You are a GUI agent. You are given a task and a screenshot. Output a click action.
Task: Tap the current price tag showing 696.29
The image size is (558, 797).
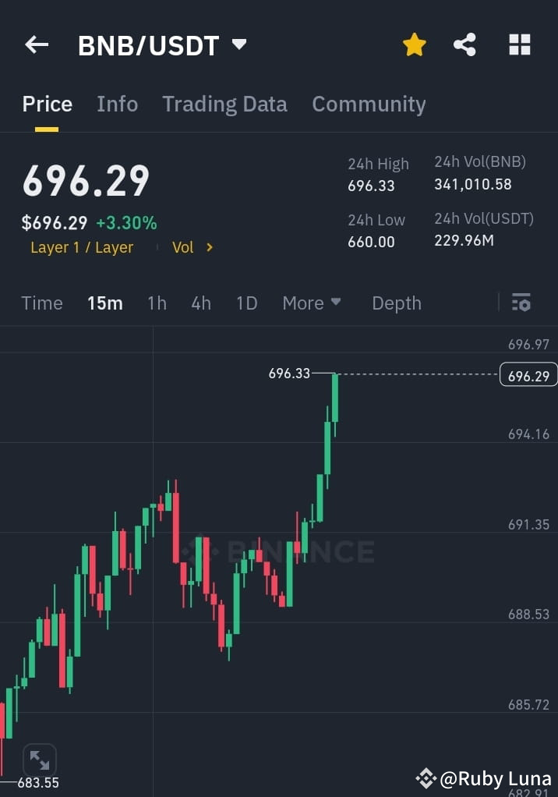[528, 375]
